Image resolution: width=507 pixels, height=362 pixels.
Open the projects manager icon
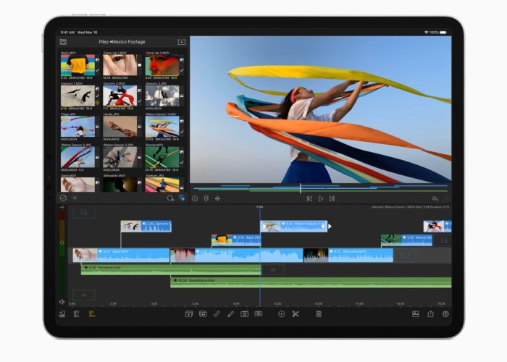pos(62,313)
